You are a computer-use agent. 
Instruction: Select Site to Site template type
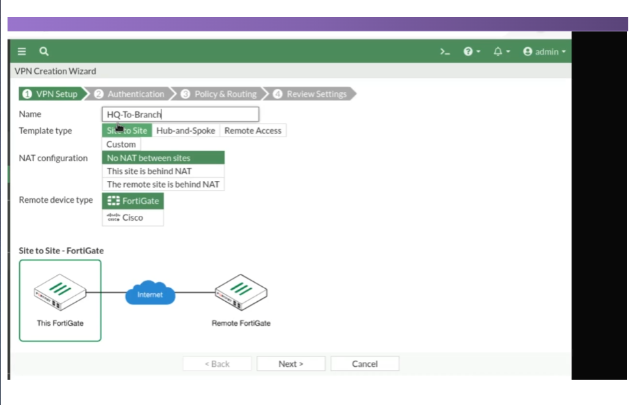127,130
